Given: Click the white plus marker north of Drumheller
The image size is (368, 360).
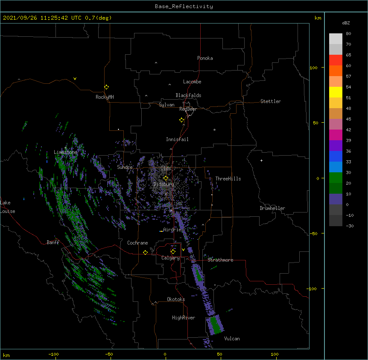Looking at the screenshot, I should 261,160.
